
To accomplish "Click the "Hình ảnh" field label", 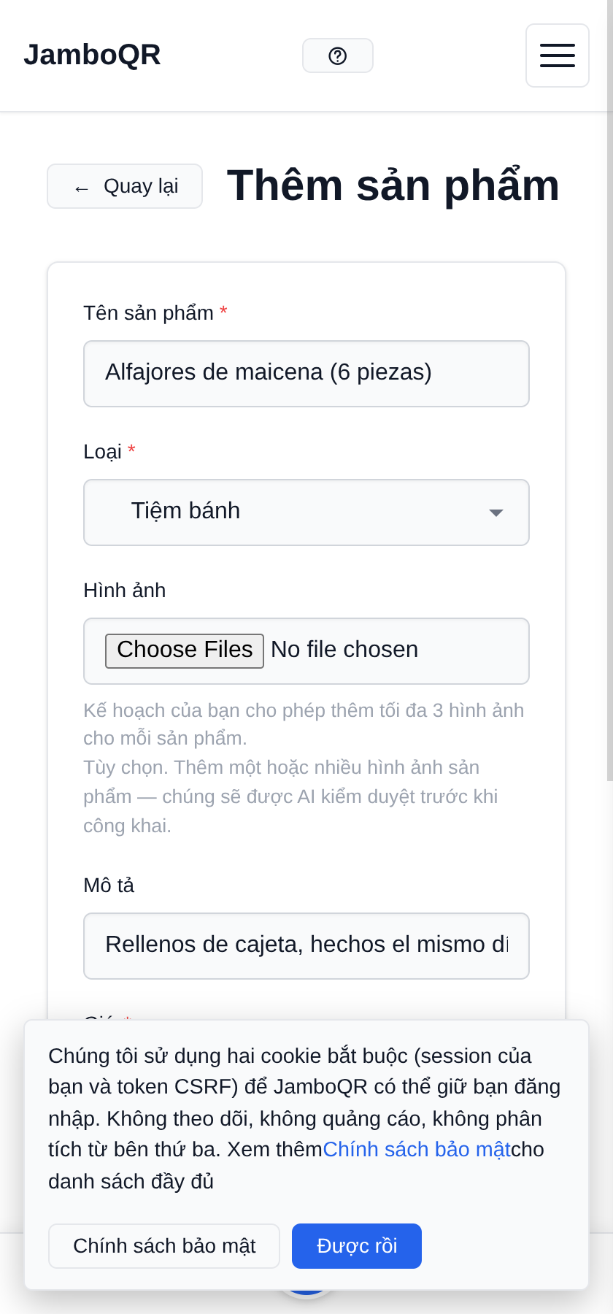I will tap(125, 590).
